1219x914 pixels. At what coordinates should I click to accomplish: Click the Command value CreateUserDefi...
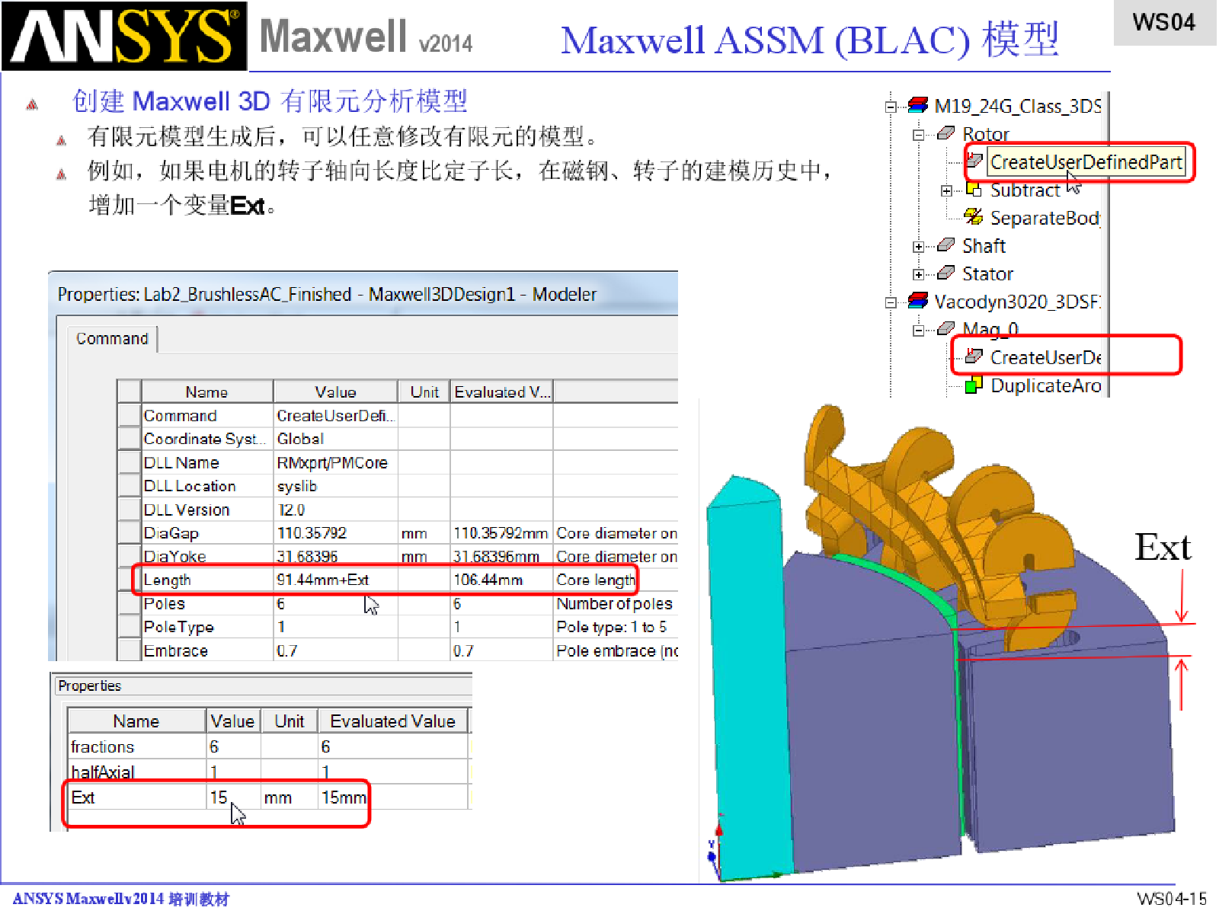click(x=335, y=416)
